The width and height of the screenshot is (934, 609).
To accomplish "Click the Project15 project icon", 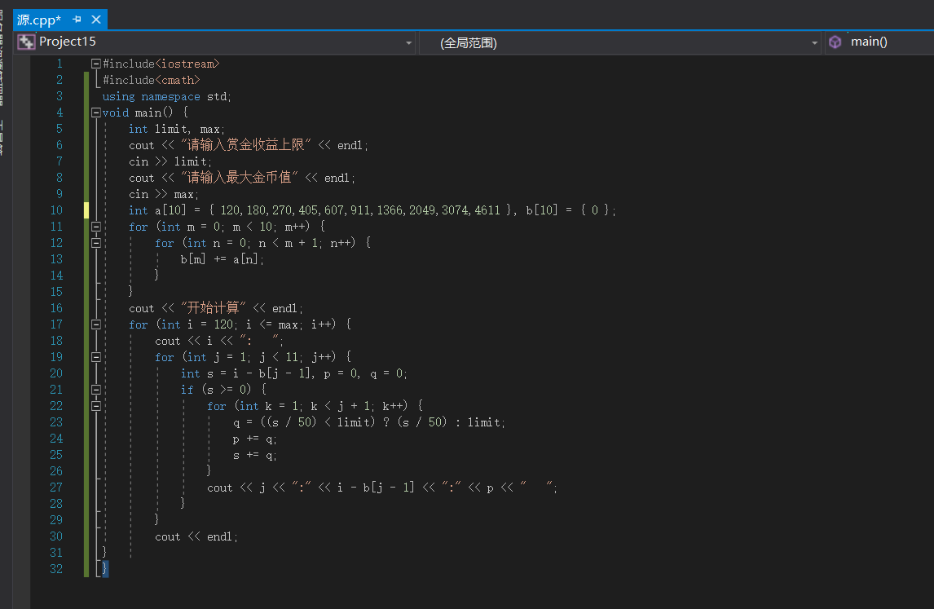I will pyautogui.click(x=26, y=42).
